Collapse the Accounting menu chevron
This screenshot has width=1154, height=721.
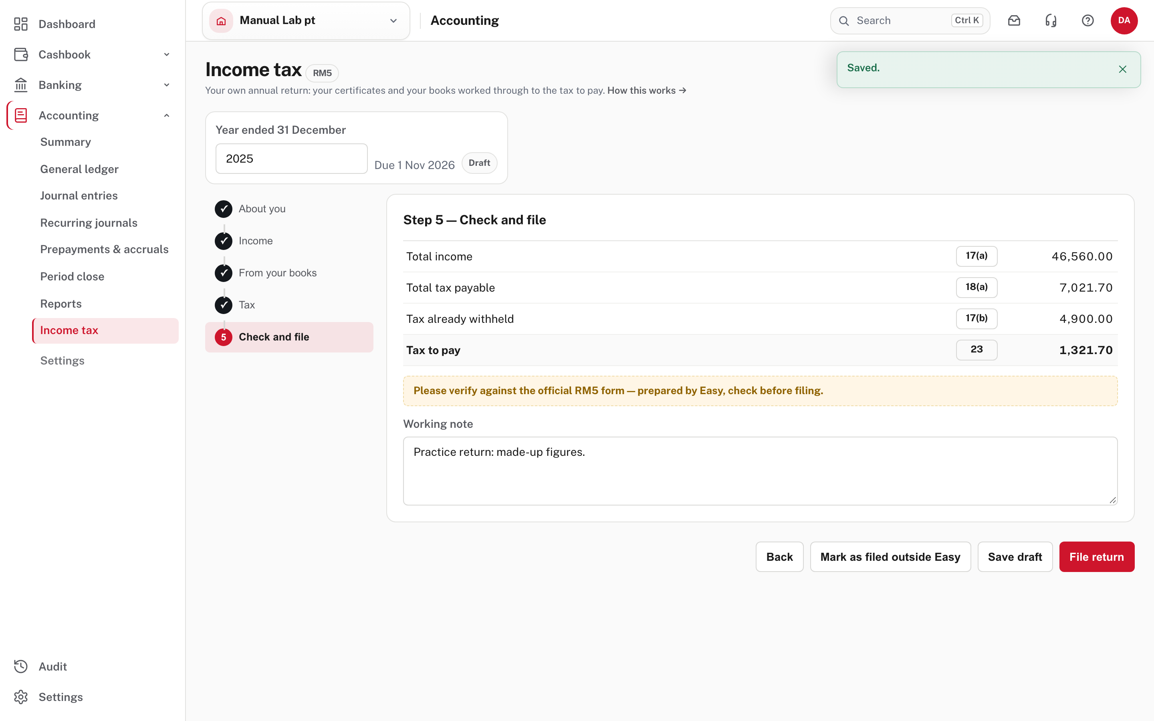click(166, 115)
